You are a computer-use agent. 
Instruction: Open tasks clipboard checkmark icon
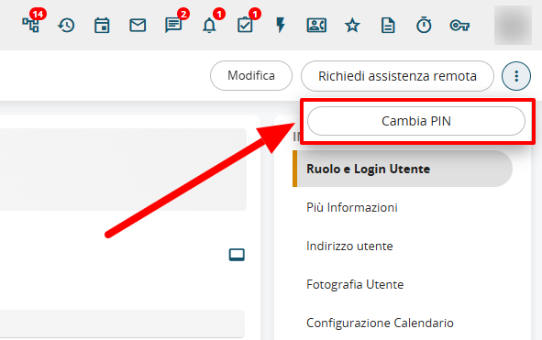245,26
